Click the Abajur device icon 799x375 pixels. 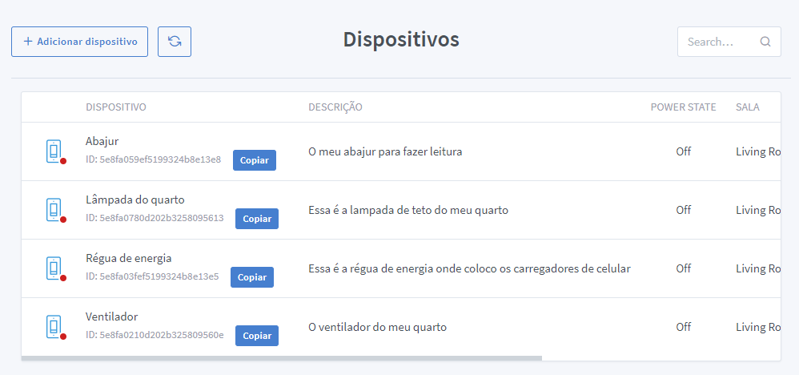pos(54,151)
